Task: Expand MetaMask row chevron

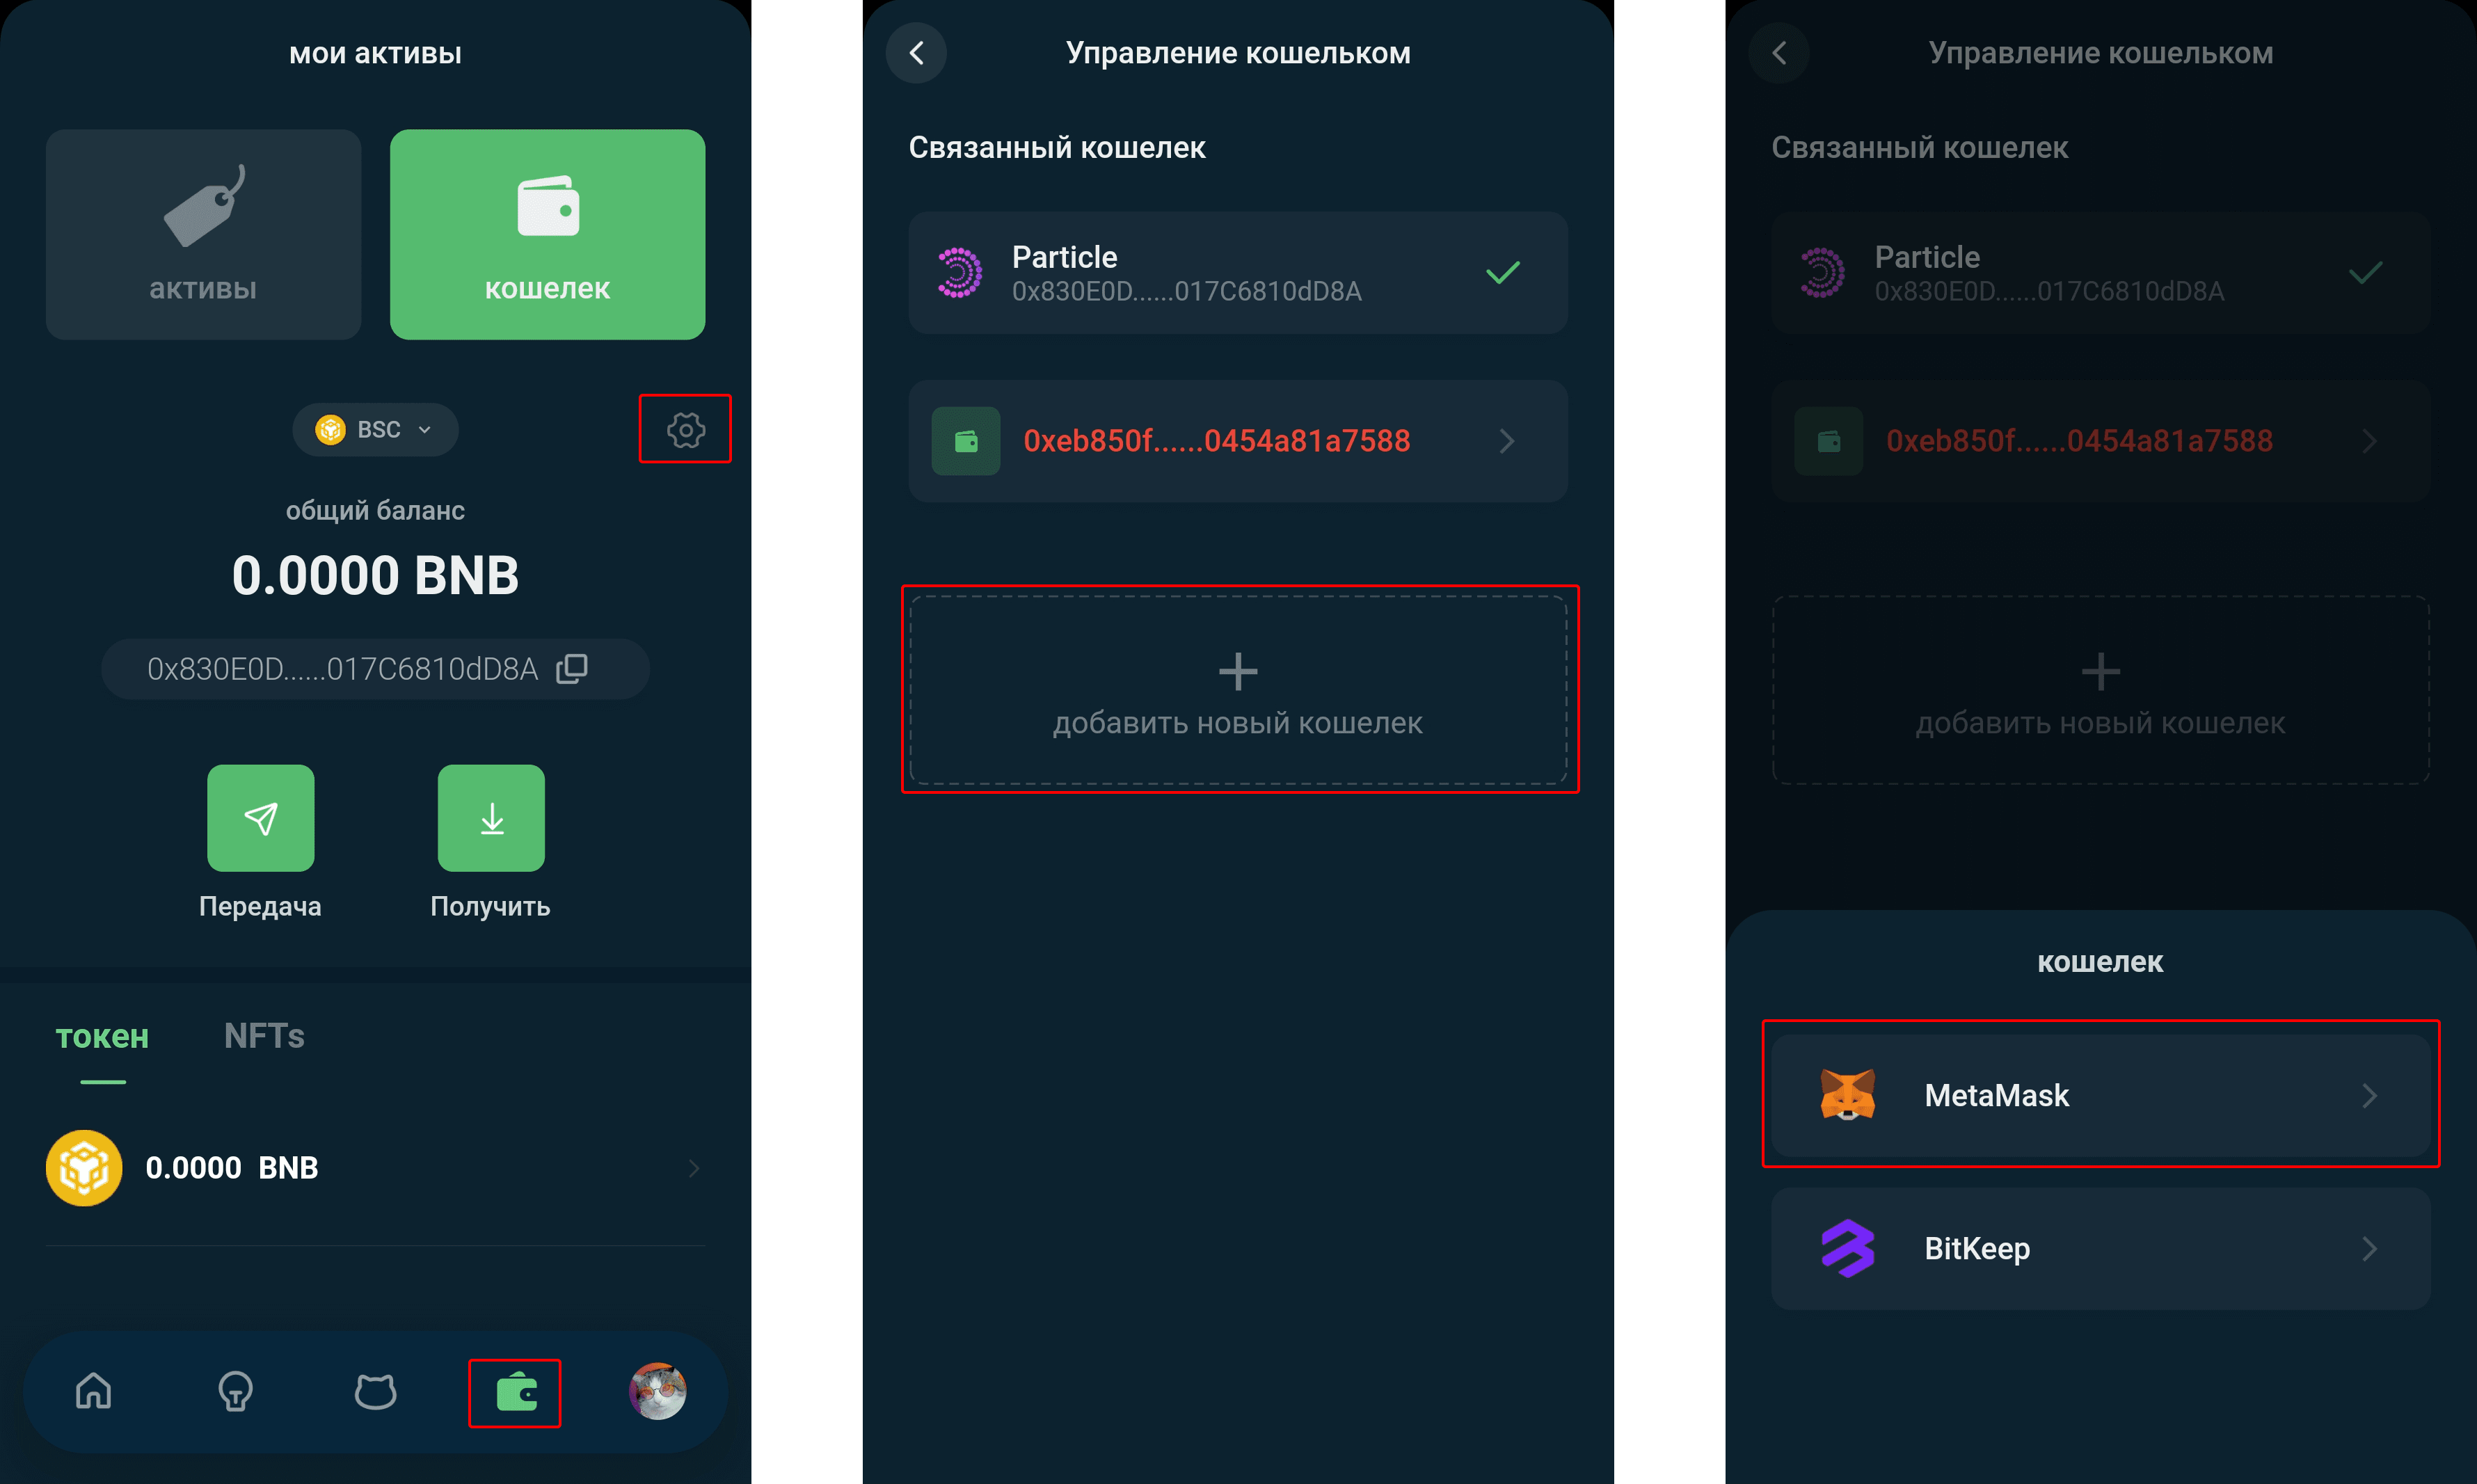Action: [x=2369, y=1096]
